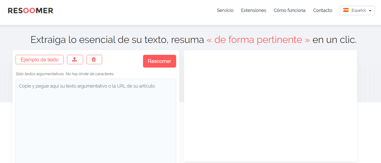Click the red Resoomer summarize button
This screenshot has width=381, height=163.
coord(159,61)
